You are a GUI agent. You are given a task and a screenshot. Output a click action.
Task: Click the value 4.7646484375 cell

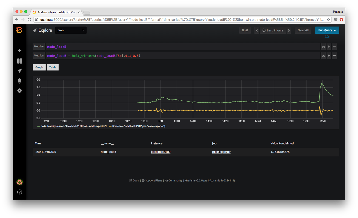pyautogui.click(x=280, y=152)
